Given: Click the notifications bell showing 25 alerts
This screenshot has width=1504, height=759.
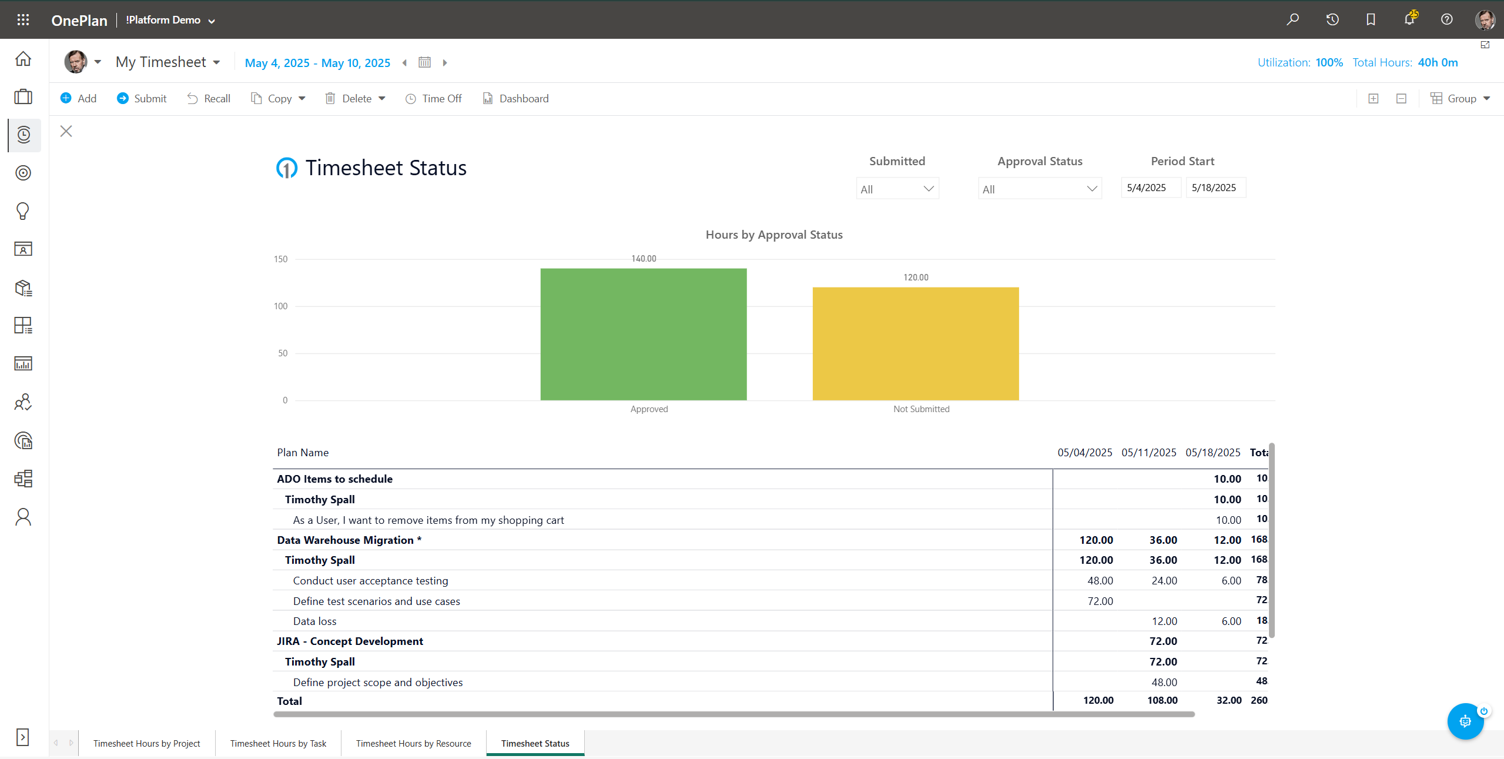Looking at the screenshot, I should (x=1409, y=19).
